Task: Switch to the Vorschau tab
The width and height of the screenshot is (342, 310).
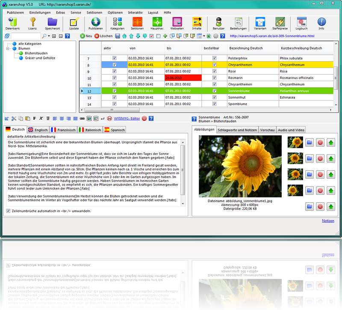Action: click(x=267, y=130)
